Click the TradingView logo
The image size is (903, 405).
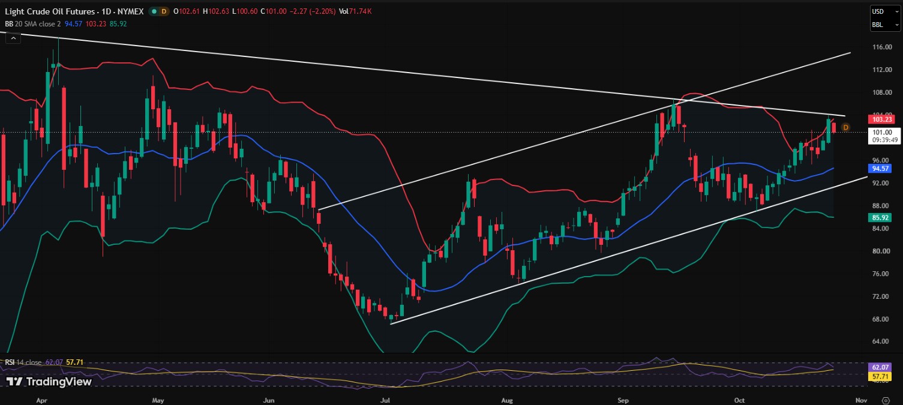click(x=49, y=382)
